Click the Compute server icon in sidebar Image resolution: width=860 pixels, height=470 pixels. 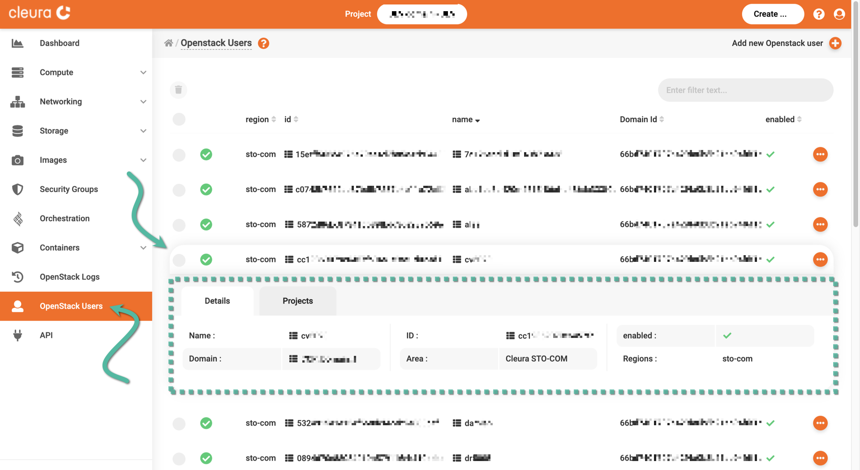[17, 73]
